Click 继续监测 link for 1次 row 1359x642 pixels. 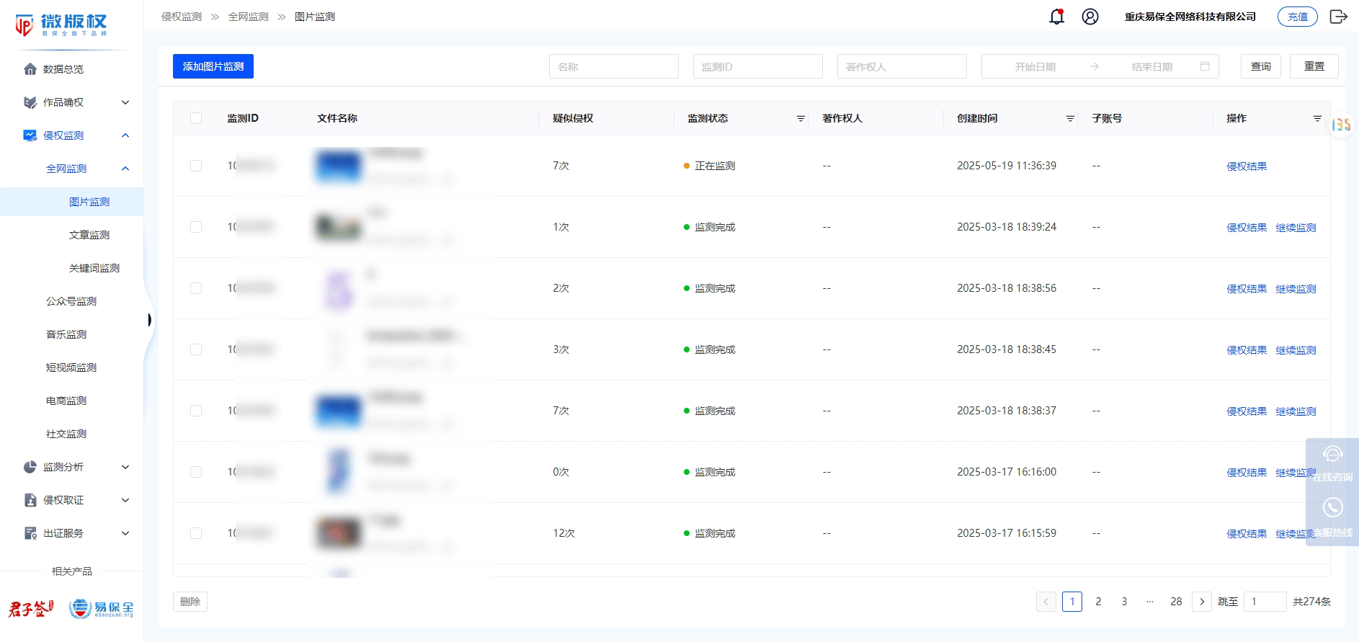tap(1296, 228)
